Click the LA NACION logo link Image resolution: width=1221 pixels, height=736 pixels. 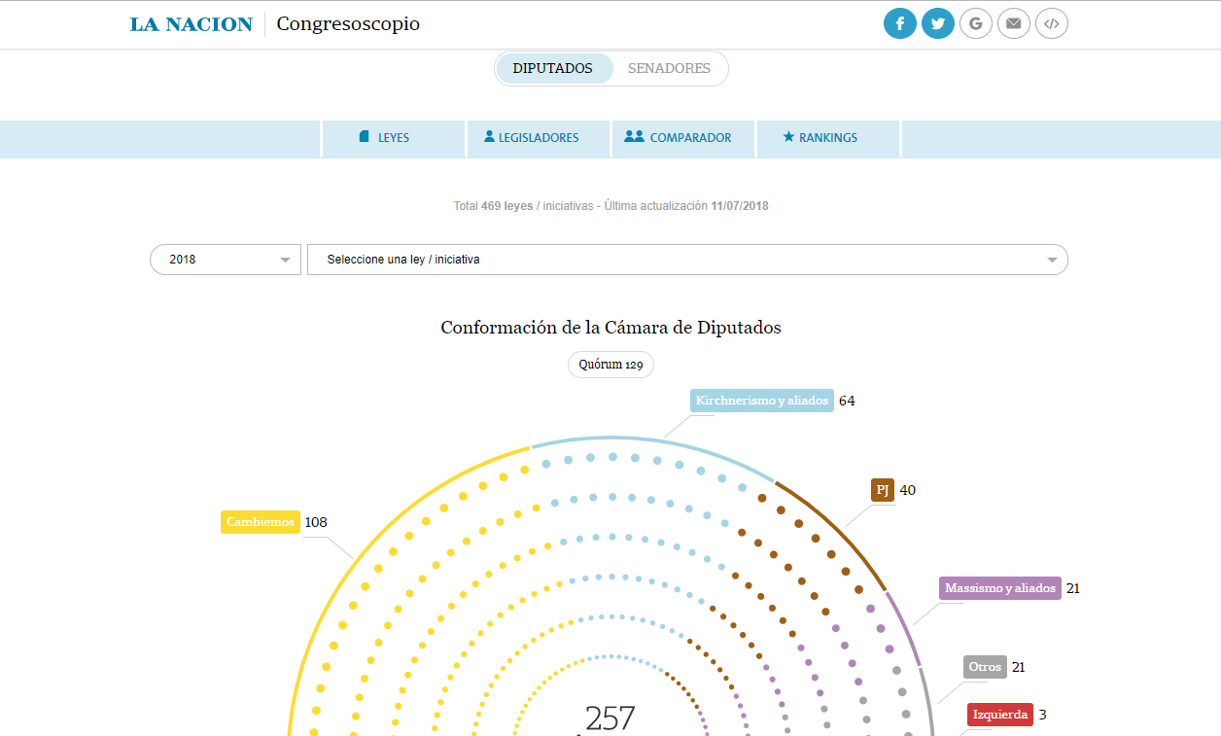192,24
